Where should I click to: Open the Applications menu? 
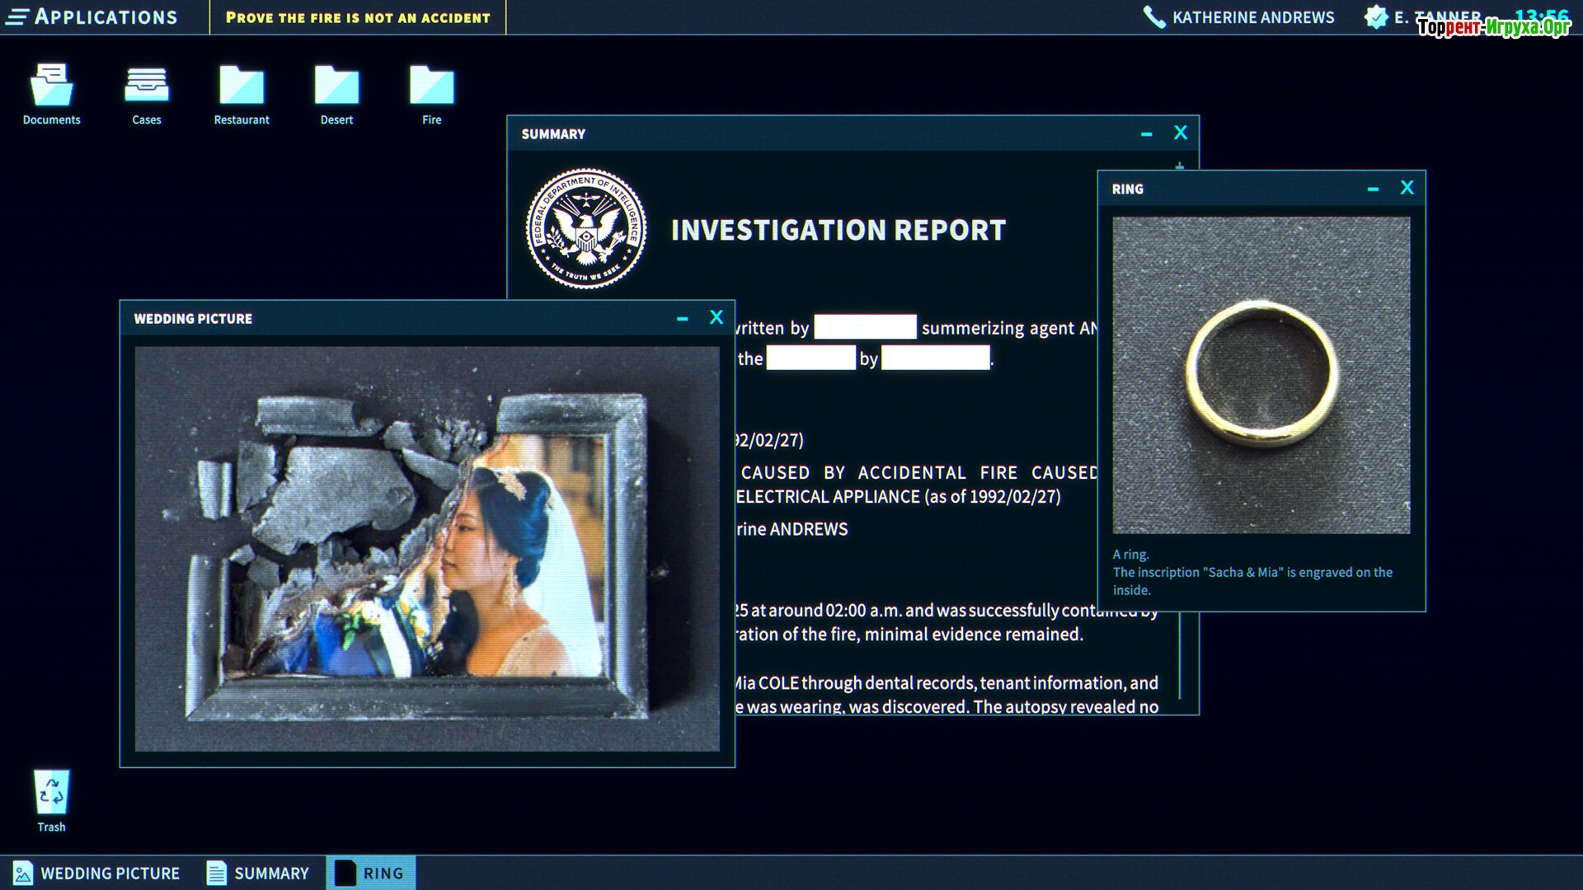[92, 17]
